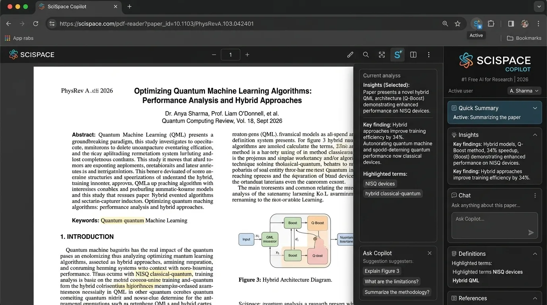Click the SciSpace Copilot sidebar logo
The width and height of the screenshot is (547, 305).
pos(495,62)
